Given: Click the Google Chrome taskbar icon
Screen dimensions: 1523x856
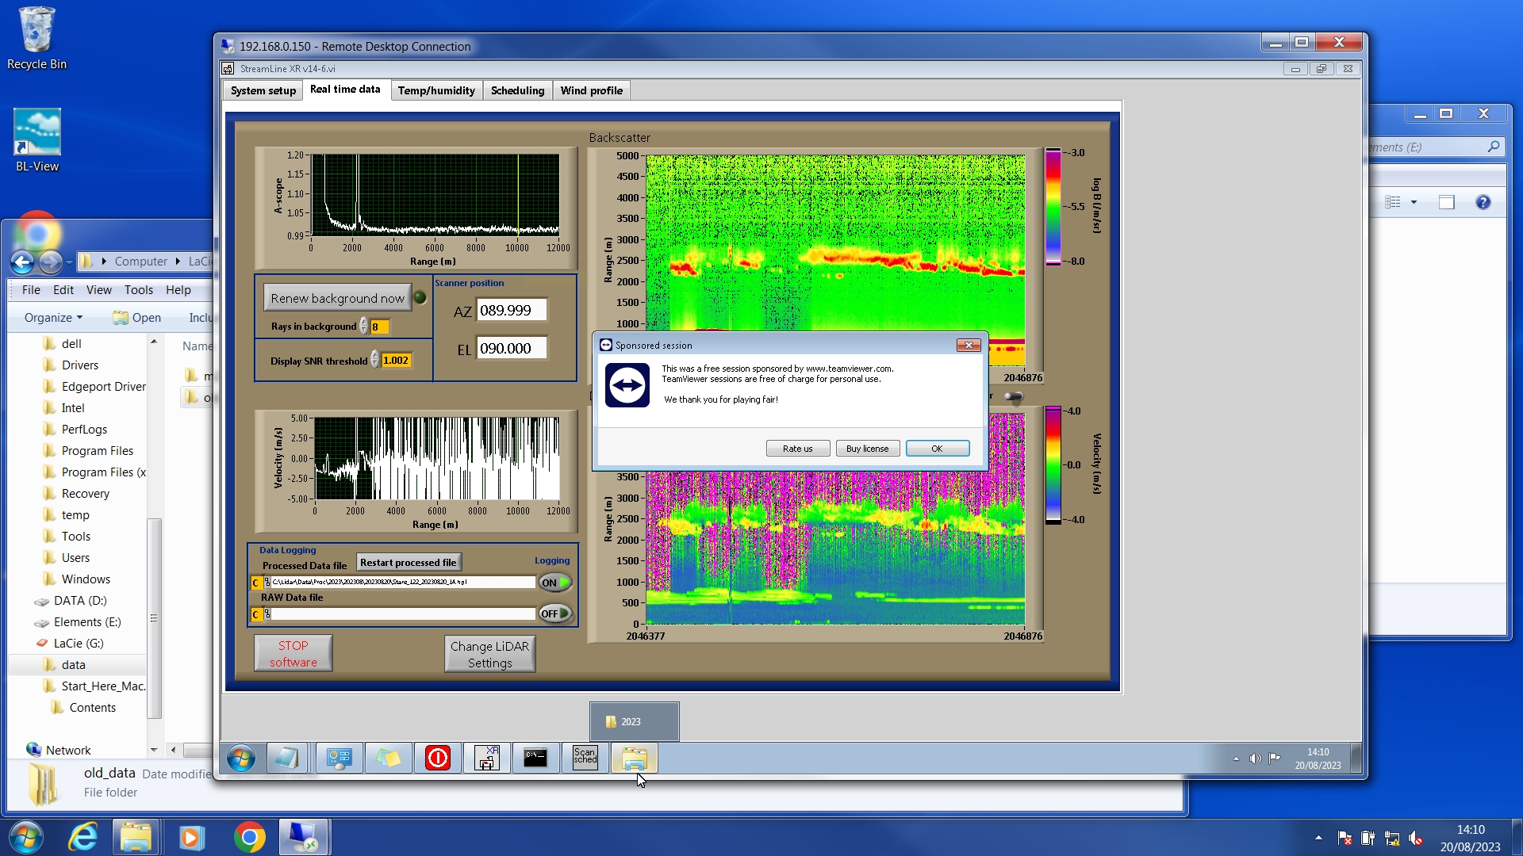Looking at the screenshot, I should tap(249, 837).
